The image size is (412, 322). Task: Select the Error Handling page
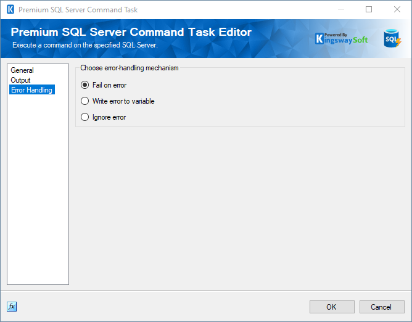(x=32, y=90)
